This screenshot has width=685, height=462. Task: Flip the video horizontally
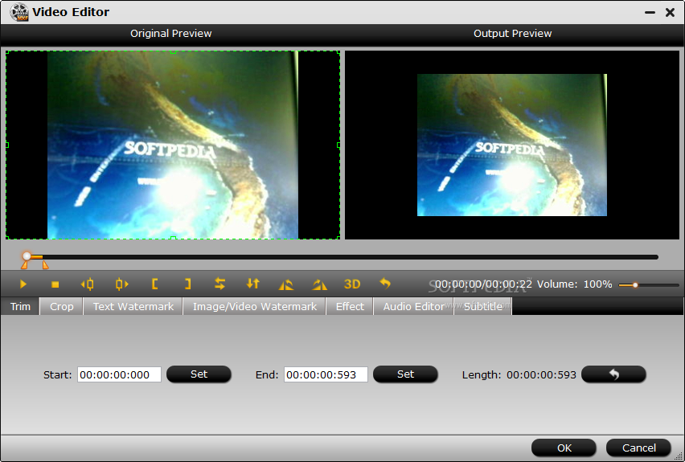coord(219,284)
